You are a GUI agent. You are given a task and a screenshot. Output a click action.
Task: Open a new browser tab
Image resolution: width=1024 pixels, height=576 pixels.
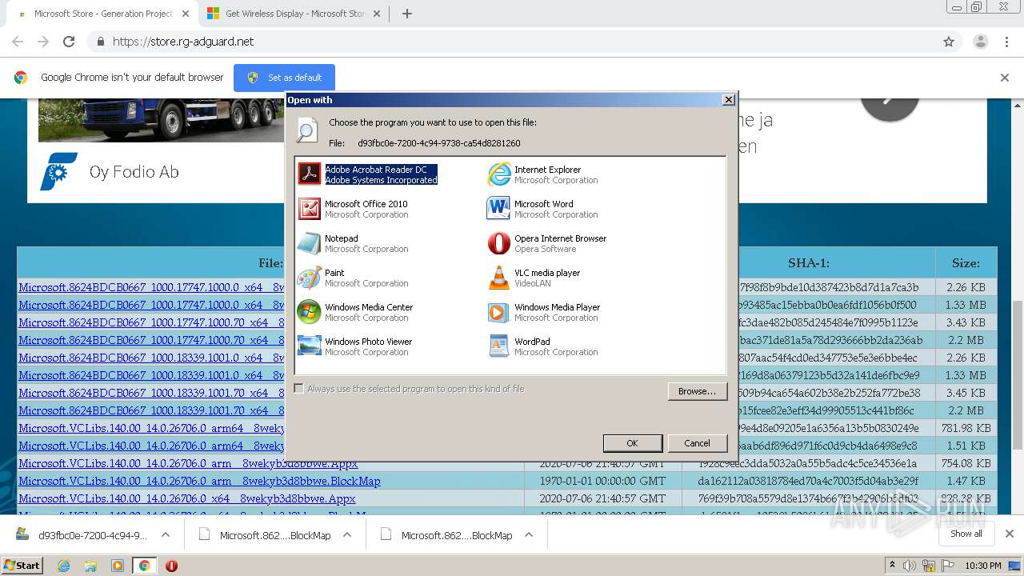click(x=406, y=14)
